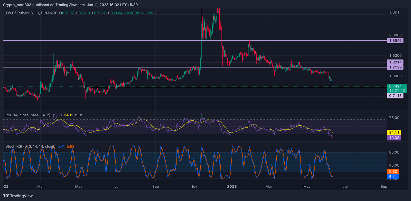Select the 1.2129 price level label
The image size is (411, 201).
coord(395,67)
